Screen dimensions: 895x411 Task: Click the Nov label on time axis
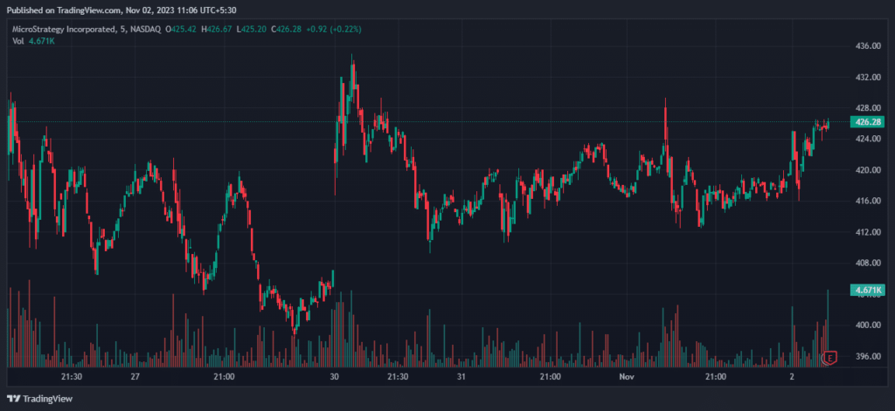[627, 377]
